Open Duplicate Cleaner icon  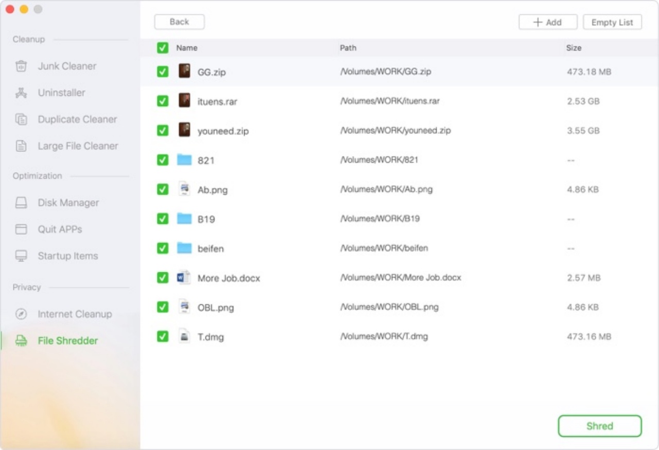pos(21,119)
